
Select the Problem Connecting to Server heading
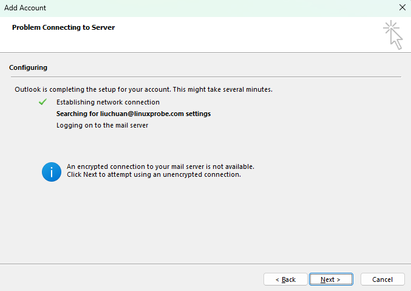[x=63, y=27]
